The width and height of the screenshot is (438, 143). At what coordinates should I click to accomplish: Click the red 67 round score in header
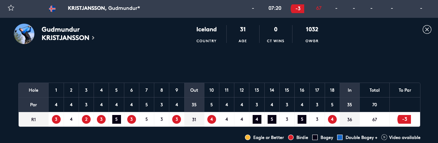coord(319,8)
